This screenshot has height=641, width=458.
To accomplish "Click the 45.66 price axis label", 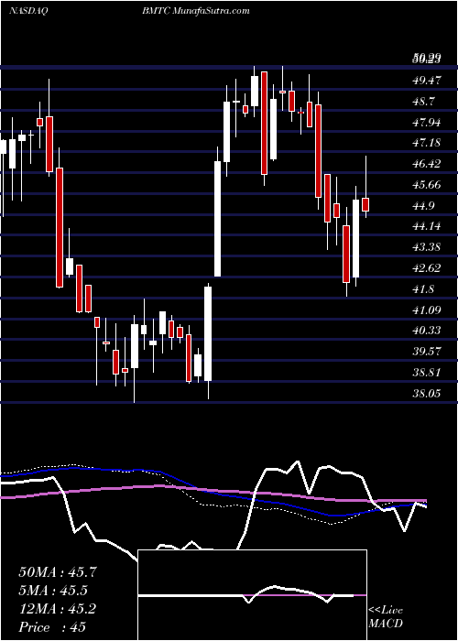I will 427,184.
